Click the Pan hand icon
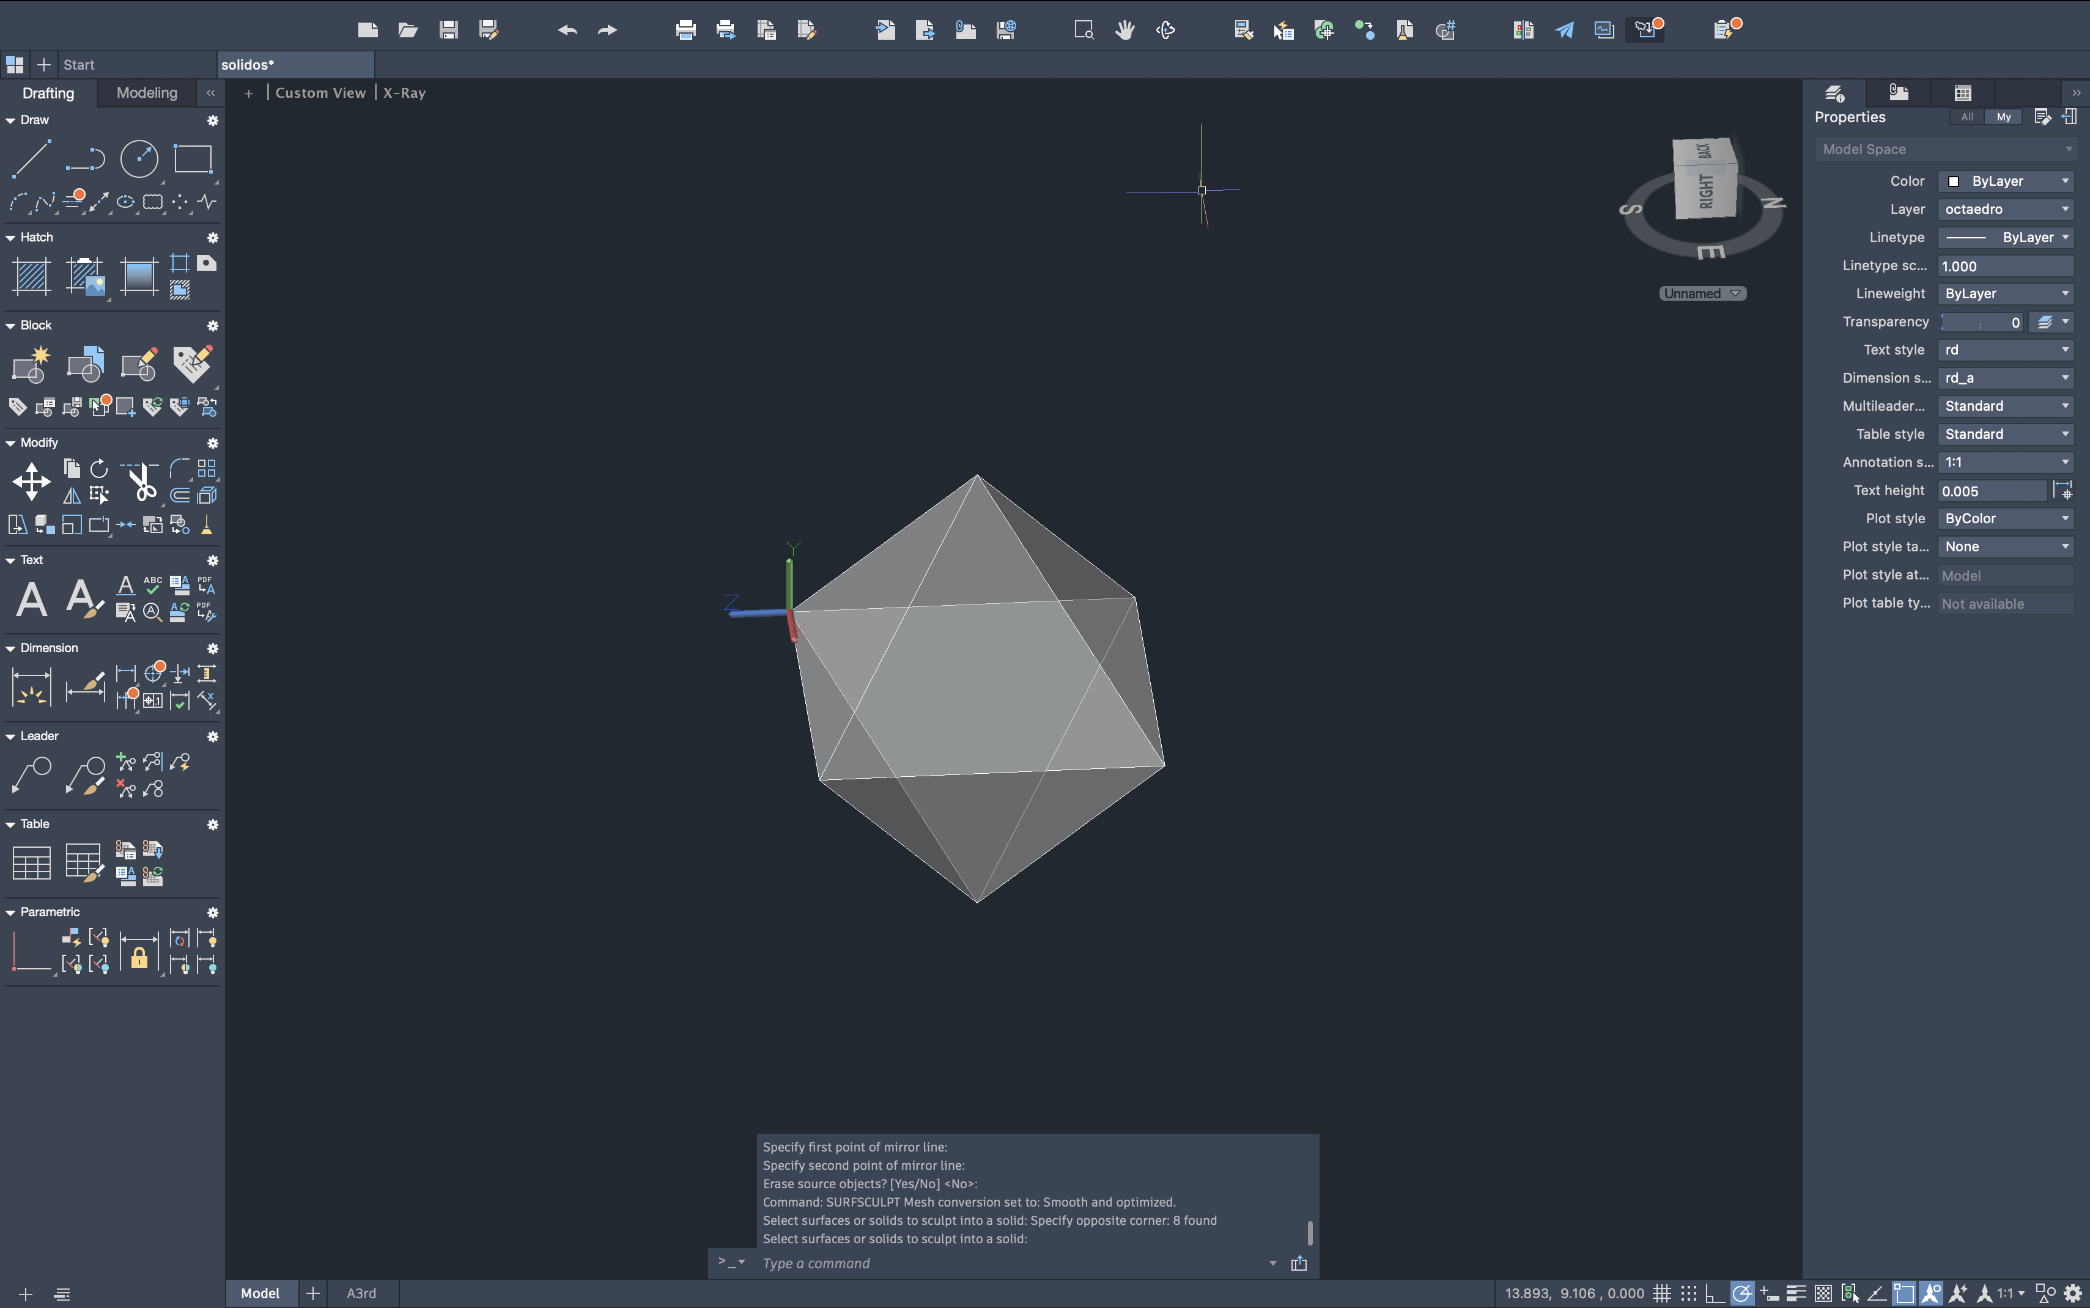Screen dimensions: 2090x1308 coord(1124,31)
